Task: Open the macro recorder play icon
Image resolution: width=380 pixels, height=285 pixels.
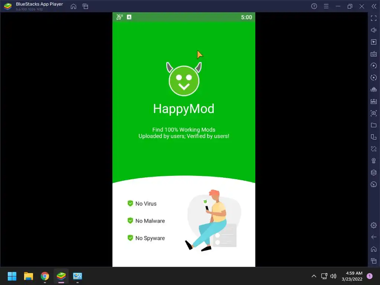Action: click(x=374, y=66)
